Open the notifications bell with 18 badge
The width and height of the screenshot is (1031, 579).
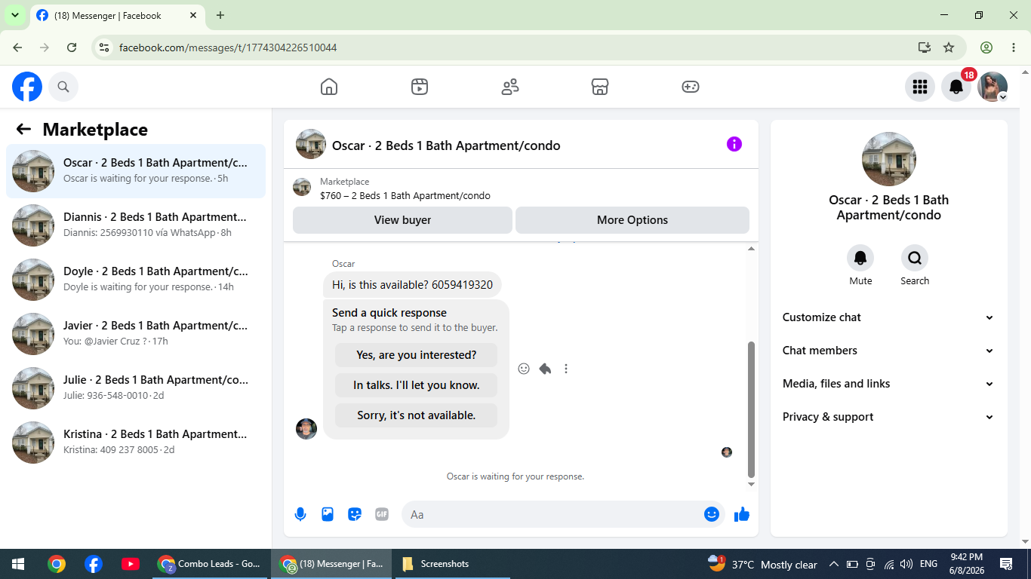pos(956,87)
